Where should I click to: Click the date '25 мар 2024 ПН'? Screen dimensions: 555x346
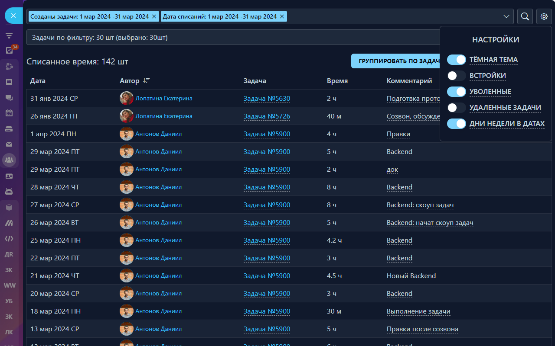(x=55, y=240)
